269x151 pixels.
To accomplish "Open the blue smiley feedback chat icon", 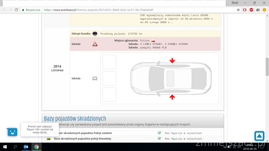I will (x=12, y=132).
